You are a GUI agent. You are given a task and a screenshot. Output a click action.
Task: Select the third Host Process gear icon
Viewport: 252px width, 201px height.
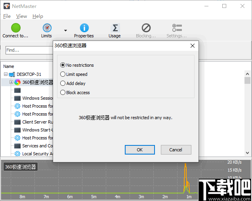point(17,138)
